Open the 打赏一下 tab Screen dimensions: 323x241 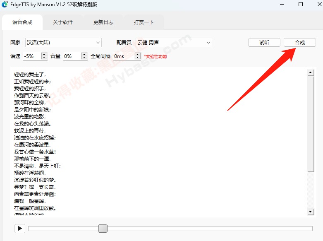(x=144, y=22)
